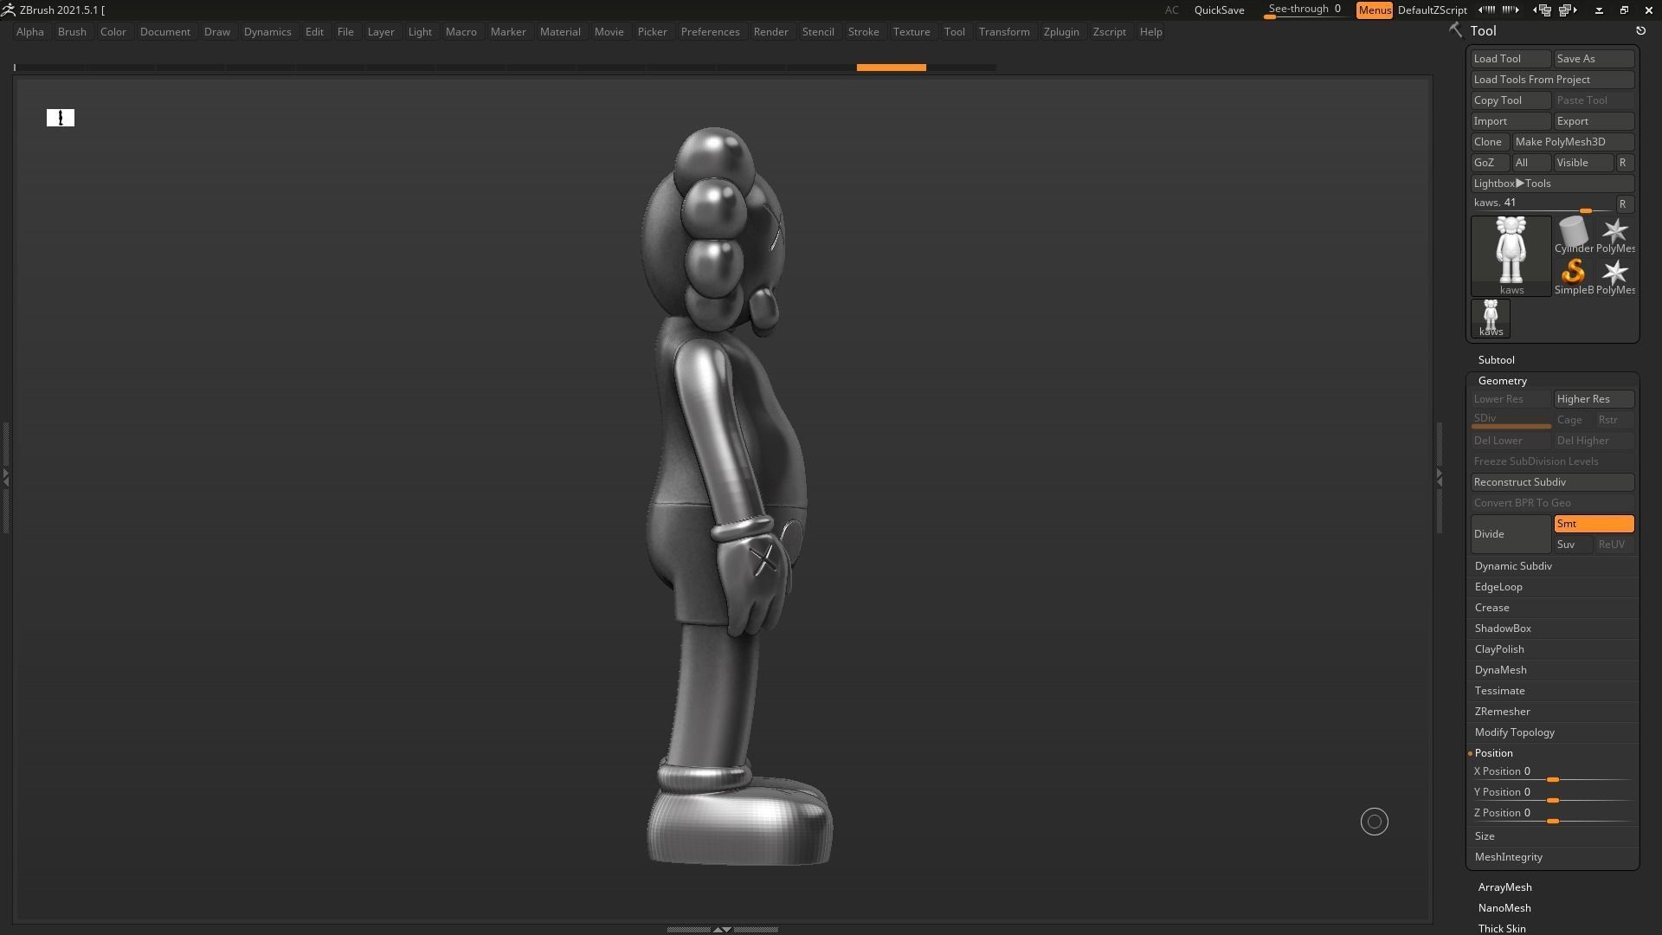
Task: Adjust the X Position slider
Action: click(1552, 772)
